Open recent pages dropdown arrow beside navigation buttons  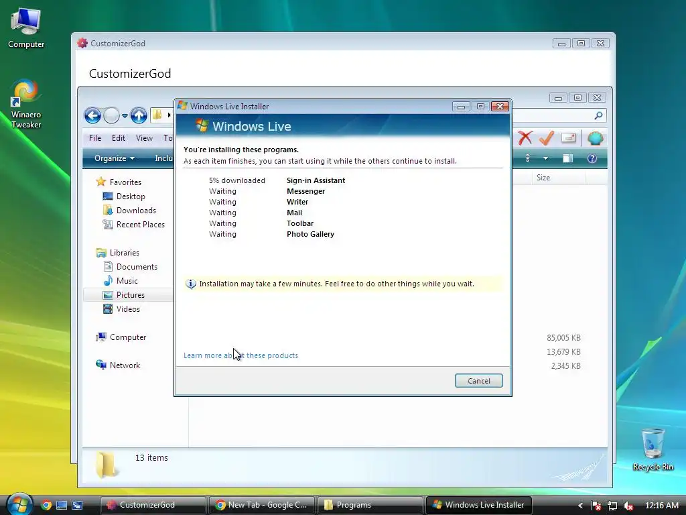pos(125,116)
